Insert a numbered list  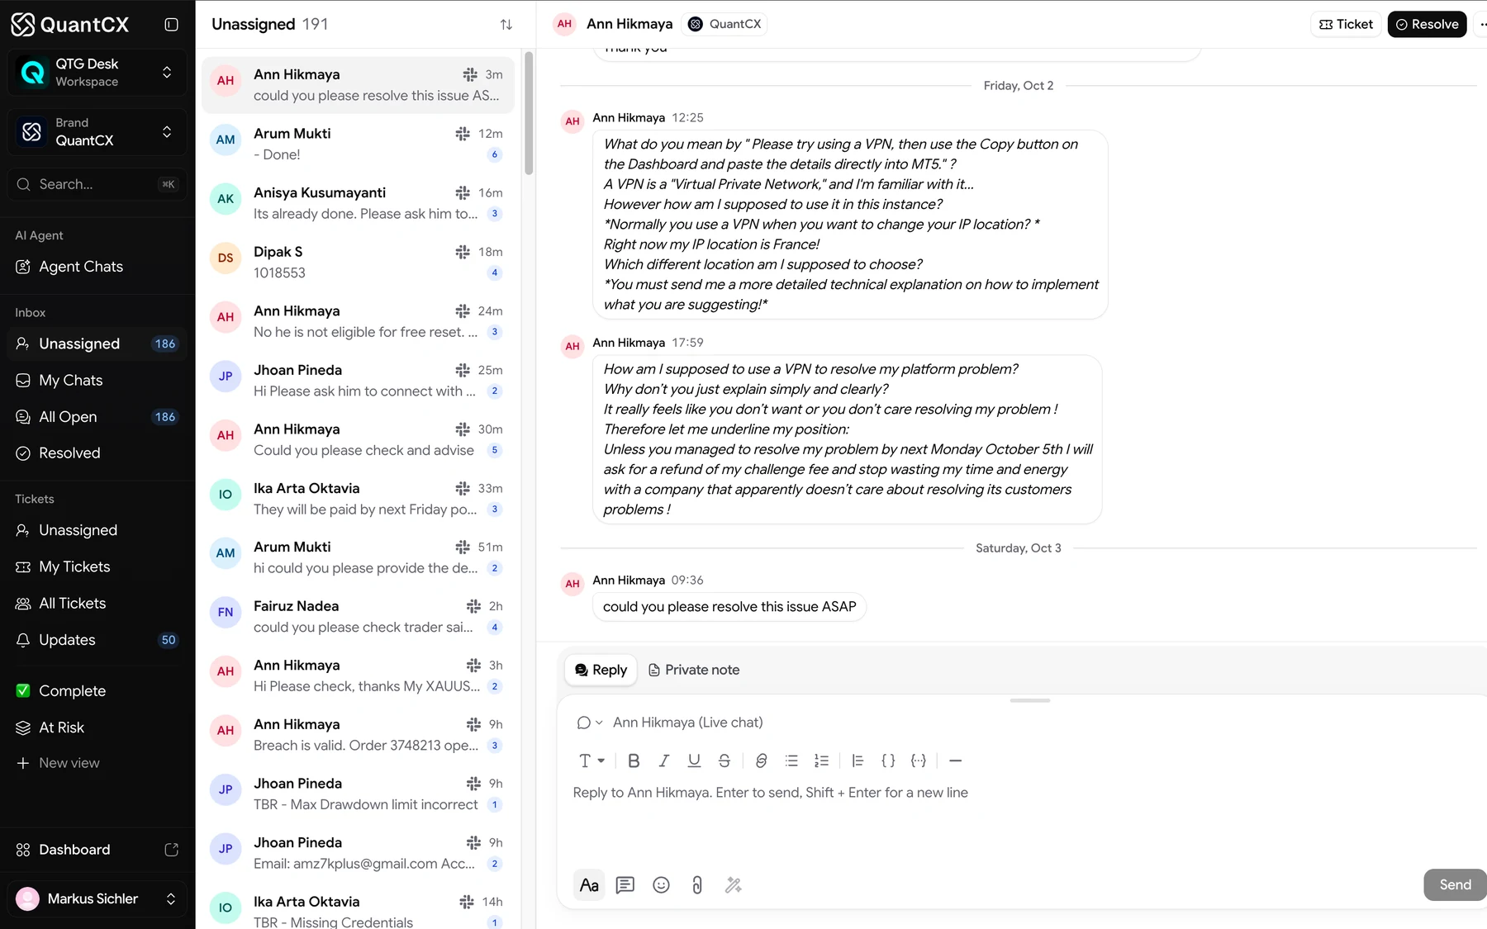click(x=821, y=761)
